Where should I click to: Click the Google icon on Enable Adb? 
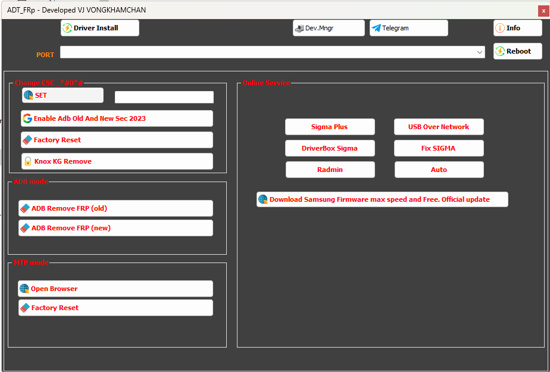(27, 118)
